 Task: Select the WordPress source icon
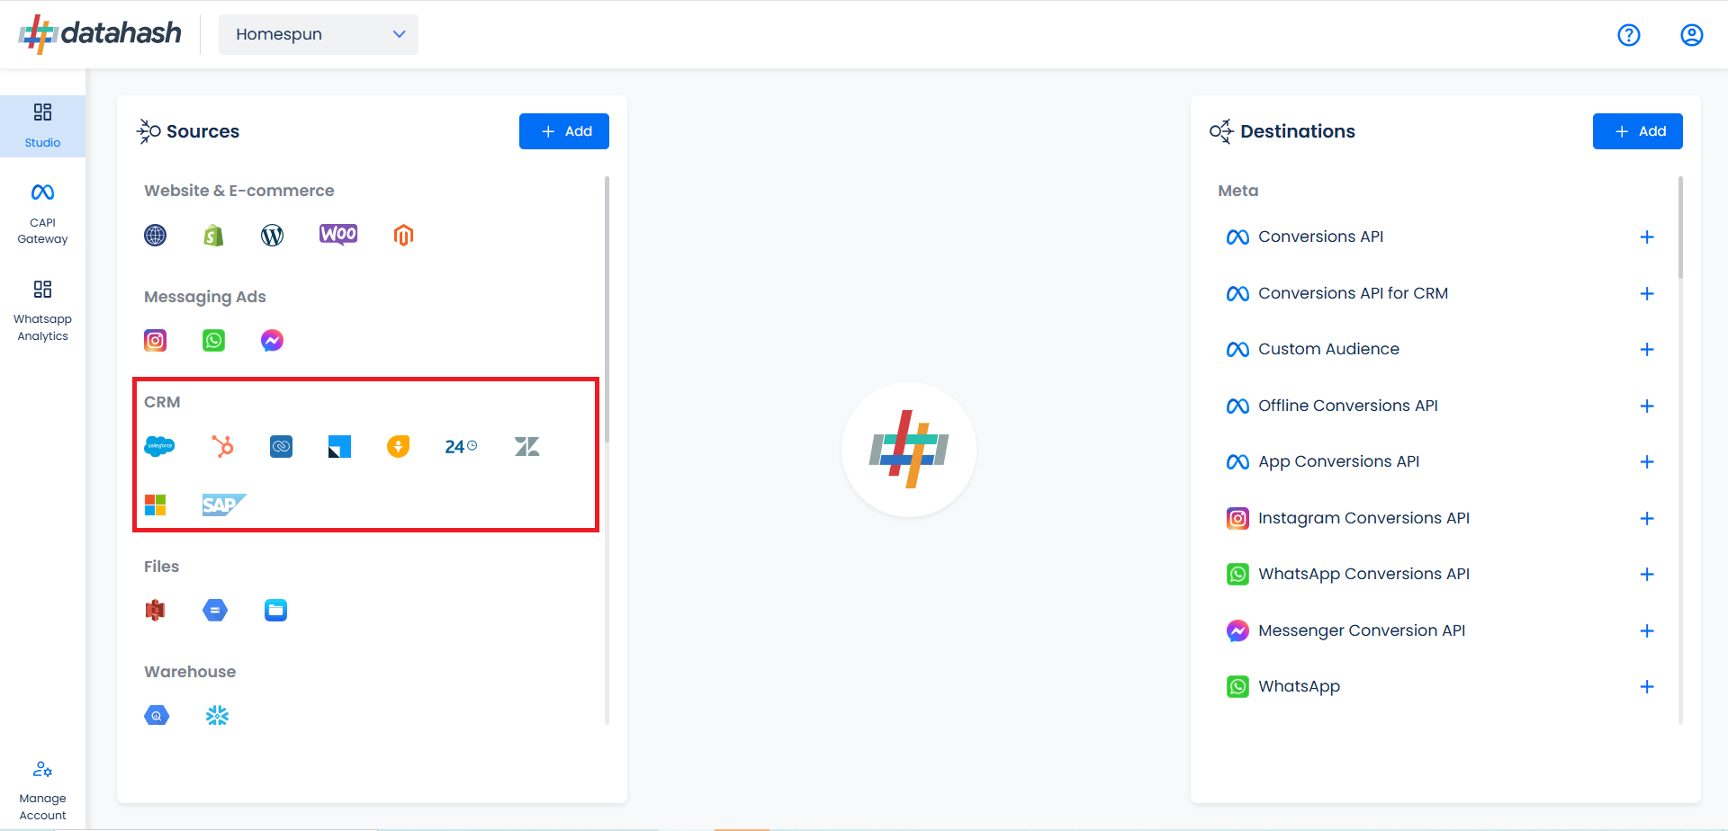(x=272, y=236)
